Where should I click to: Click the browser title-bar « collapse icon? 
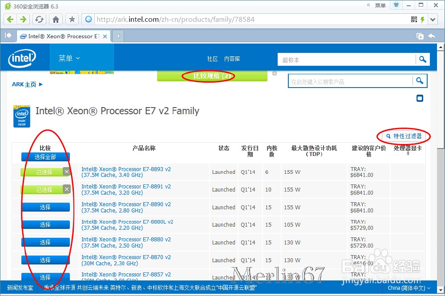(368, 5)
